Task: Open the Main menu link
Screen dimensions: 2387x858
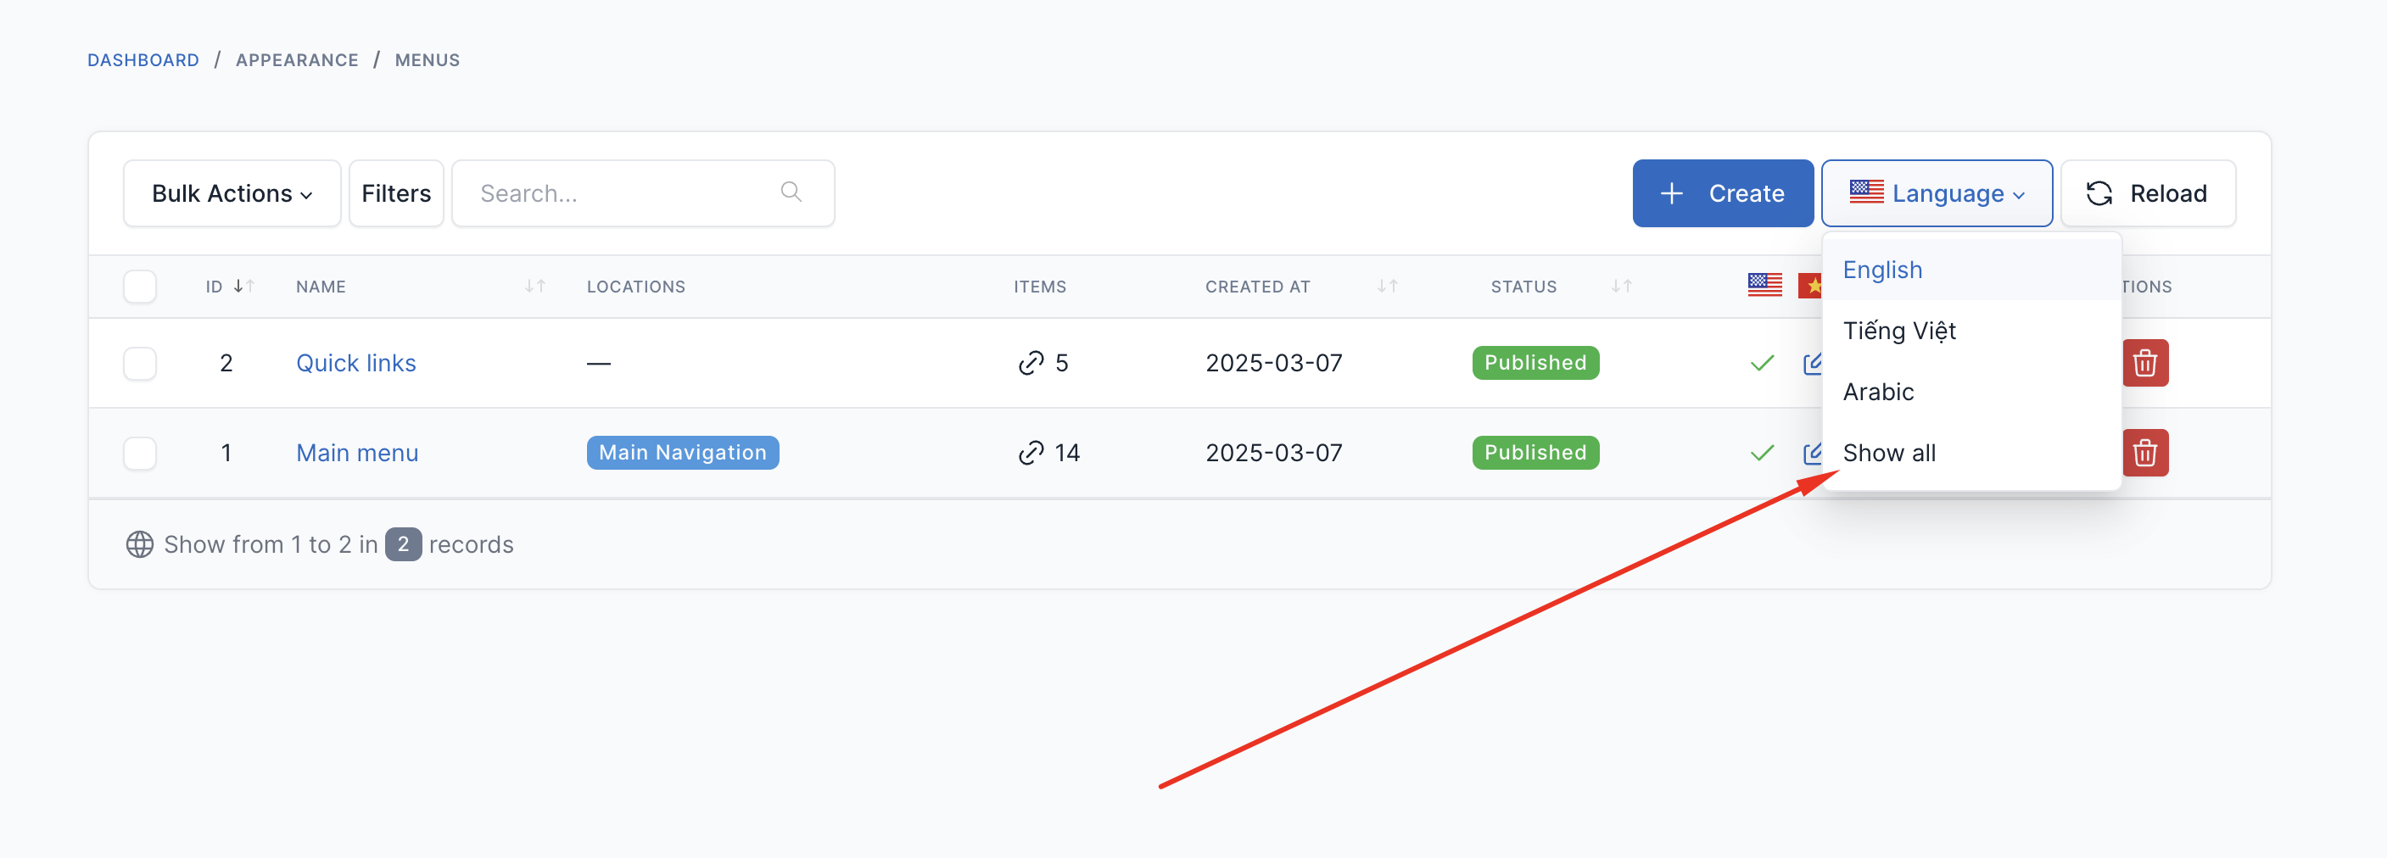Action: 357,453
